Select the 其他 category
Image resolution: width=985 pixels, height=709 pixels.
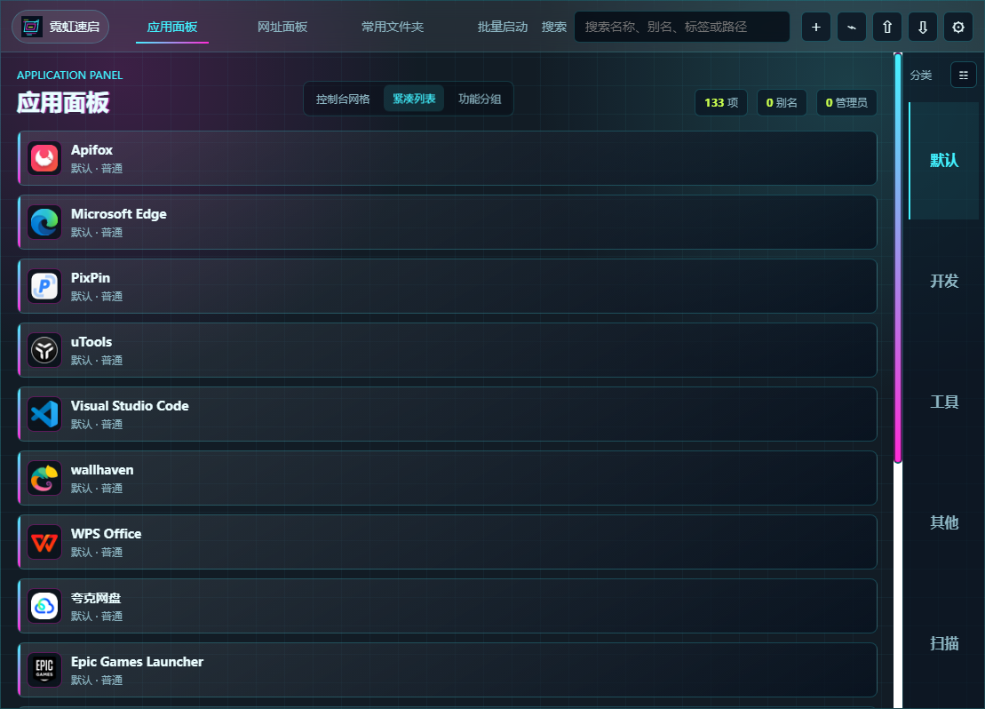[943, 522]
